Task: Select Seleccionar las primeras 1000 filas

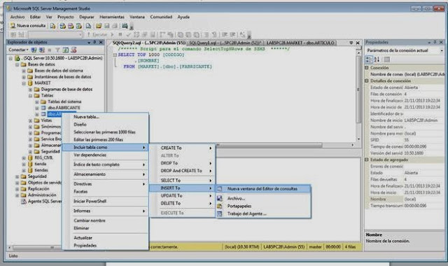Action: point(104,132)
